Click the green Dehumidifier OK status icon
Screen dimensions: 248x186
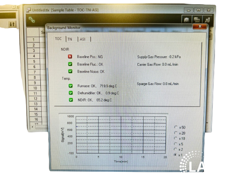[70, 93]
